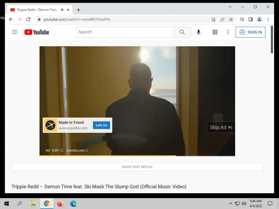Expand the Chrome tab search chevron
This screenshot has height=209, width=279.
coord(230,7)
